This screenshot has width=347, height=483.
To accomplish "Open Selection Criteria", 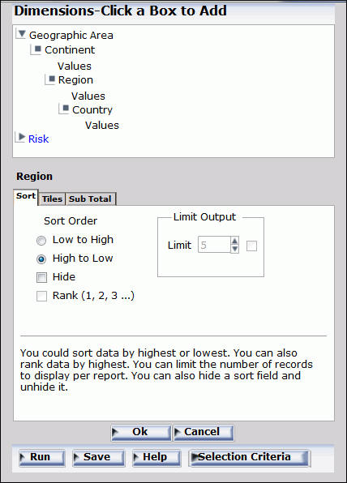I will click(250, 458).
